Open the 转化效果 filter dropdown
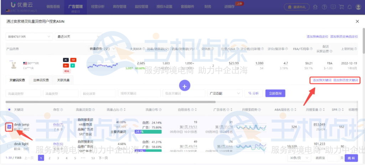Image resolution: width=365 pixels, height=165 pixels. [98, 93]
